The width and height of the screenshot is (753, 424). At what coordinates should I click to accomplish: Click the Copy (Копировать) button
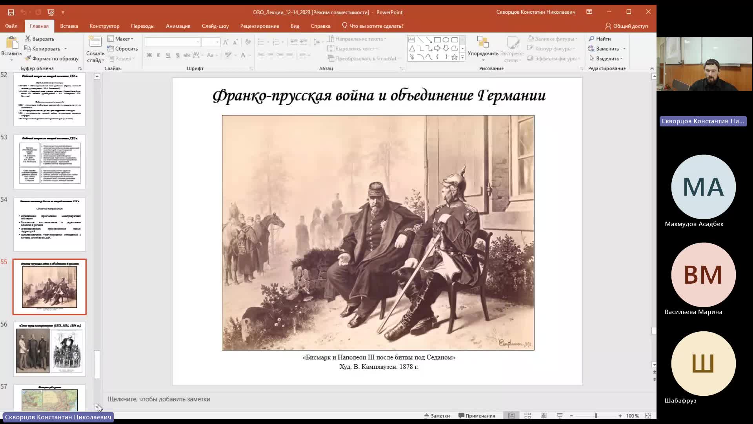(42, 49)
